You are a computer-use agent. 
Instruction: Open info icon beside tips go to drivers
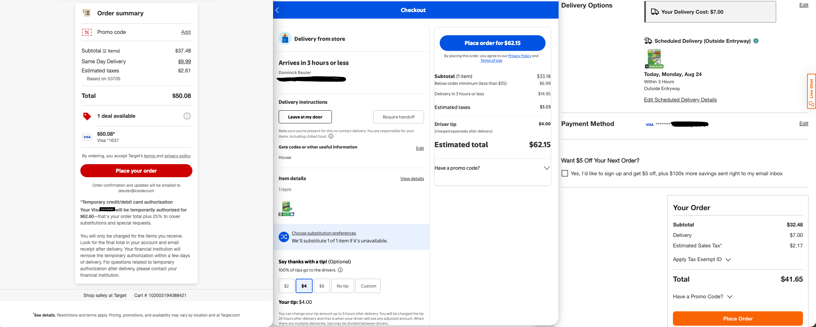(x=340, y=270)
